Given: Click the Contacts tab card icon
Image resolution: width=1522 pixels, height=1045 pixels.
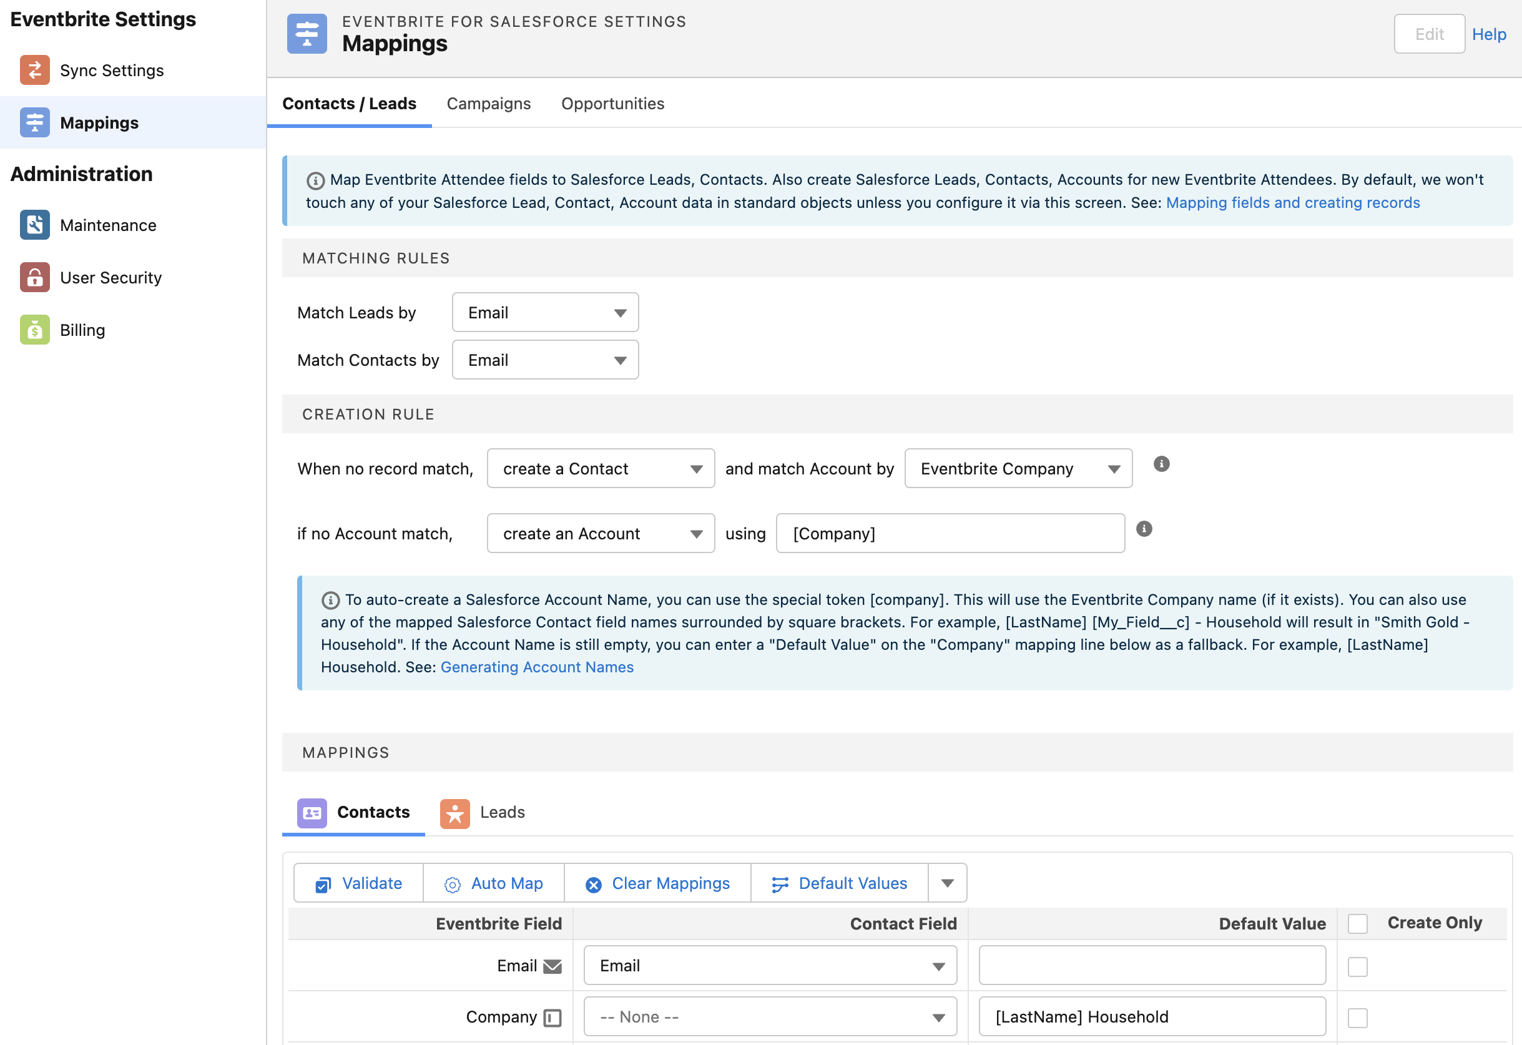Looking at the screenshot, I should click(312, 813).
